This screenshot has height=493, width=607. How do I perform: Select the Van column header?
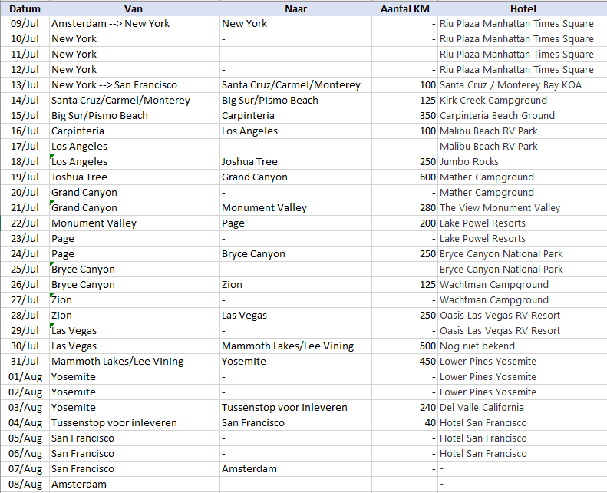click(x=134, y=8)
